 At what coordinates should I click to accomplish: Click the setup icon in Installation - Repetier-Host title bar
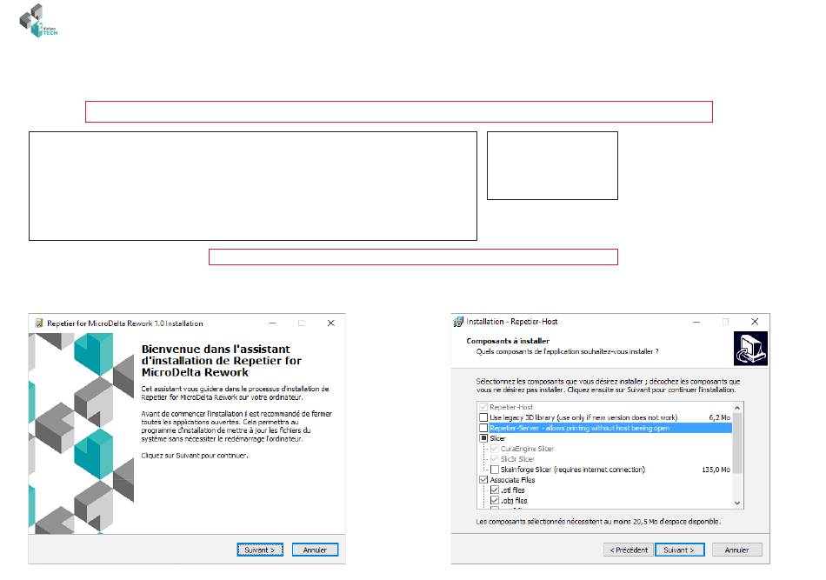pyautogui.click(x=458, y=322)
